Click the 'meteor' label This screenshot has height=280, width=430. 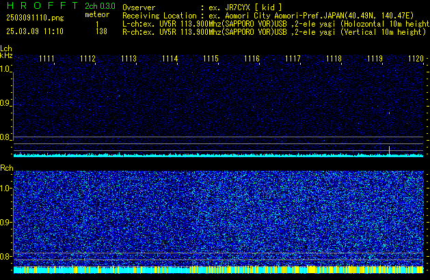pos(97,14)
